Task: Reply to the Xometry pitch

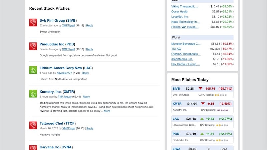Action: coord(86,97)
